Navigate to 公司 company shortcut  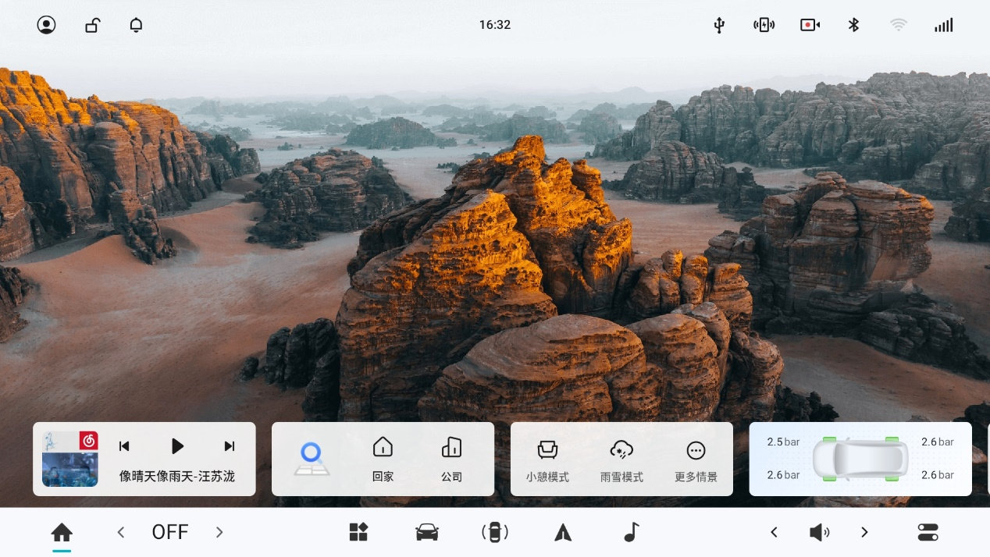coord(451,459)
